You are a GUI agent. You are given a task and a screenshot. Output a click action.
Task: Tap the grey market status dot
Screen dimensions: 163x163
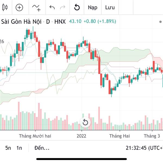click(x=160, y=21)
